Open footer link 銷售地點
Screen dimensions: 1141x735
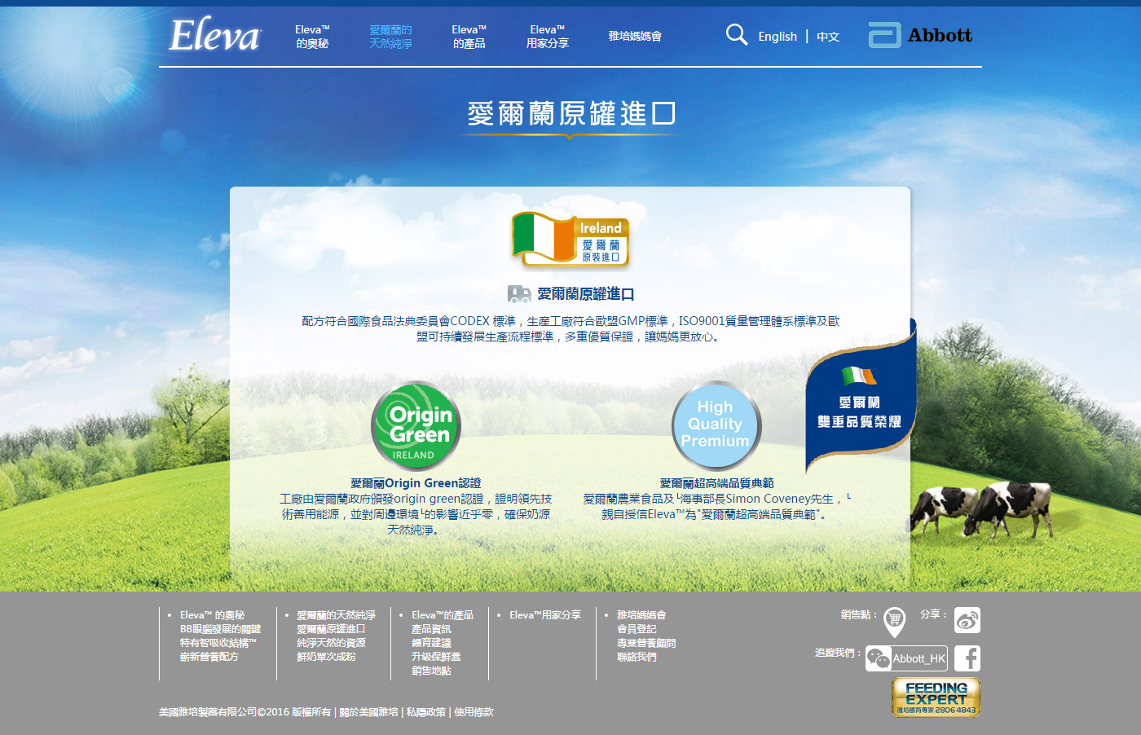click(x=431, y=671)
